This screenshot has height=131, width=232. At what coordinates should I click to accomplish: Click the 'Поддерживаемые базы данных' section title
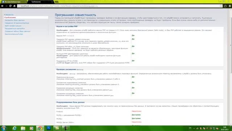point(70,102)
